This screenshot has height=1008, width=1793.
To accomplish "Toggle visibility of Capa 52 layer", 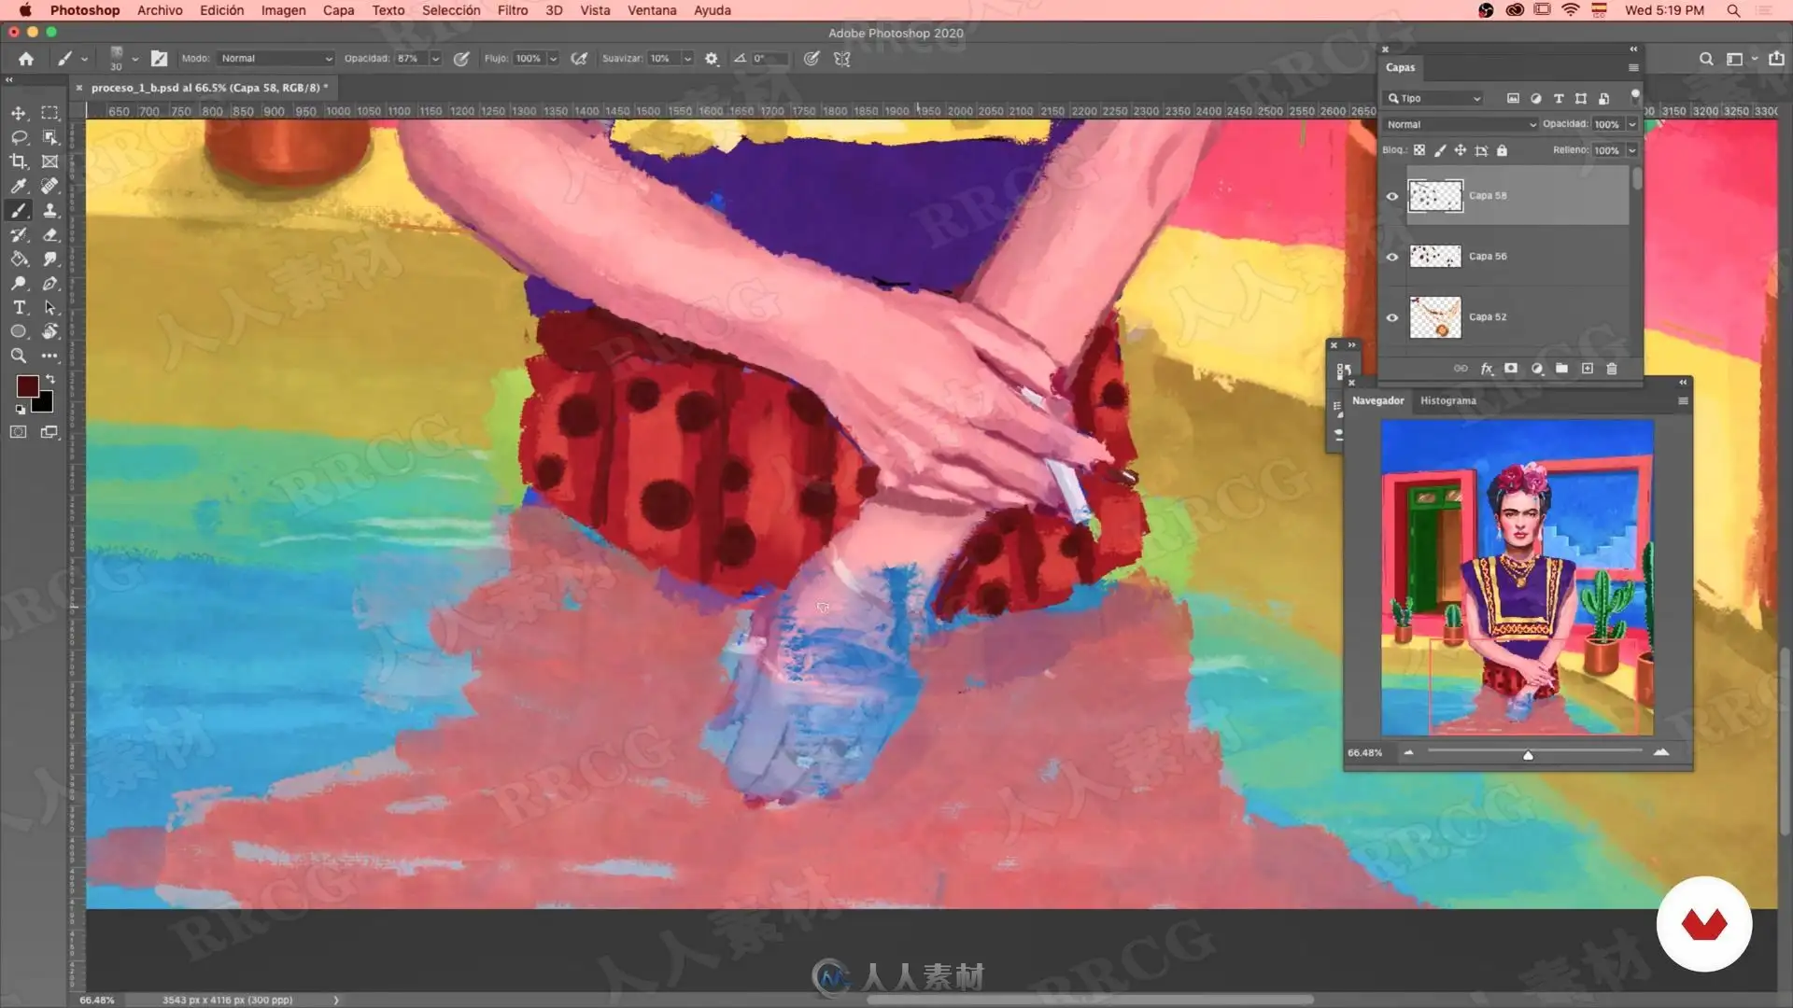I will pyautogui.click(x=1391, y=317).
